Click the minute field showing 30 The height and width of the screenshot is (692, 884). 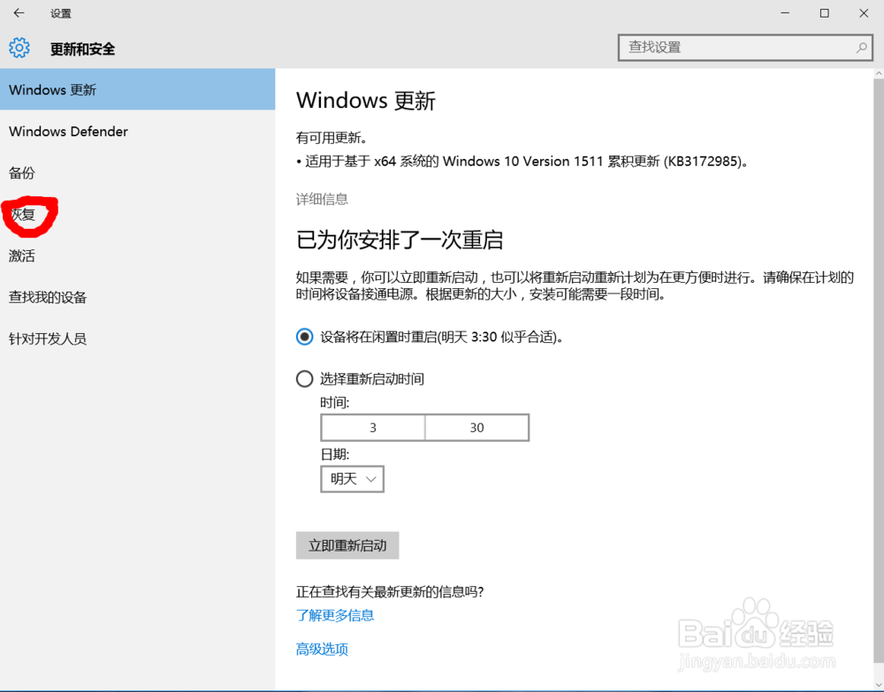pos(477,428)
